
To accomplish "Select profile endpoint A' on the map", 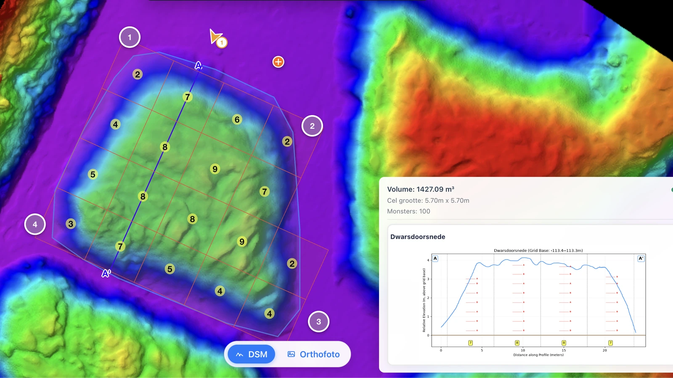I will 106,273.
